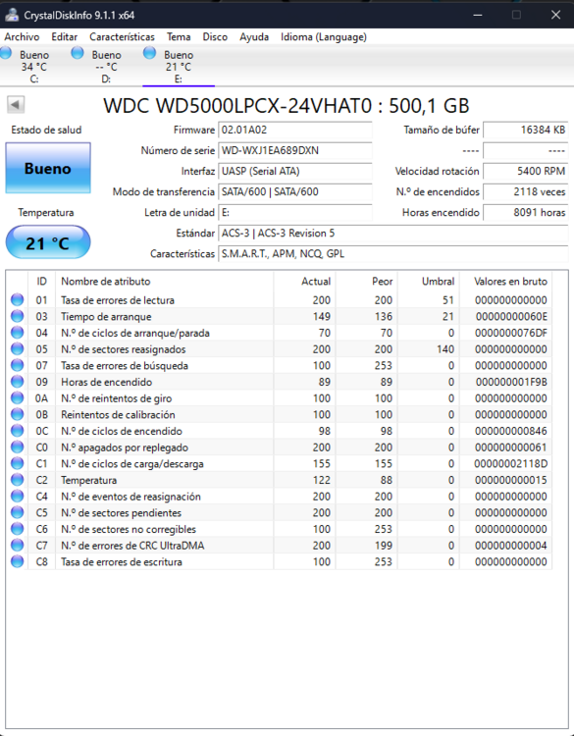574x736 pixels.
Task: Click status orb of attribute 09 Horas de encendido
Action: point(18,382)
